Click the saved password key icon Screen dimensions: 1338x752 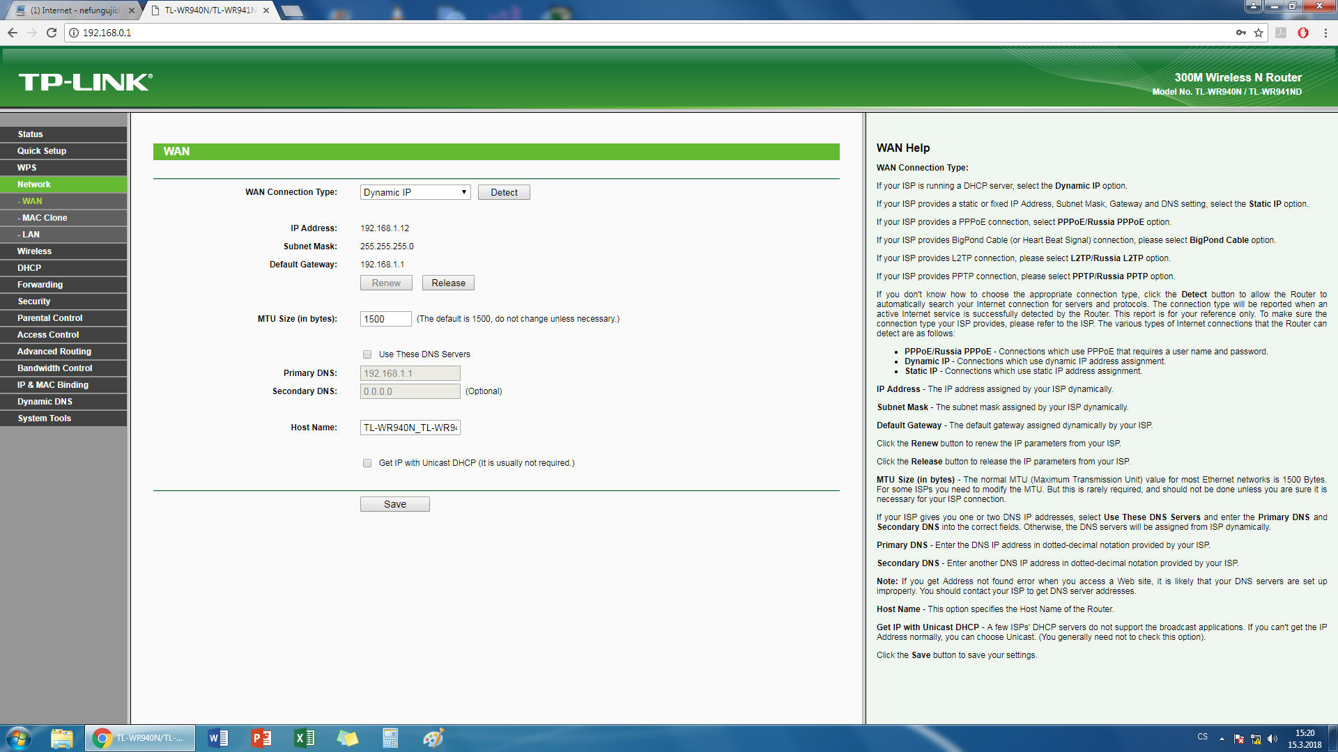click(1241, 33)
